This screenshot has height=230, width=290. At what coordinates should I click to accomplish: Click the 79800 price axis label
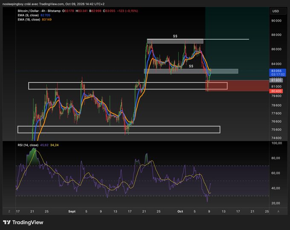(276, 96)
